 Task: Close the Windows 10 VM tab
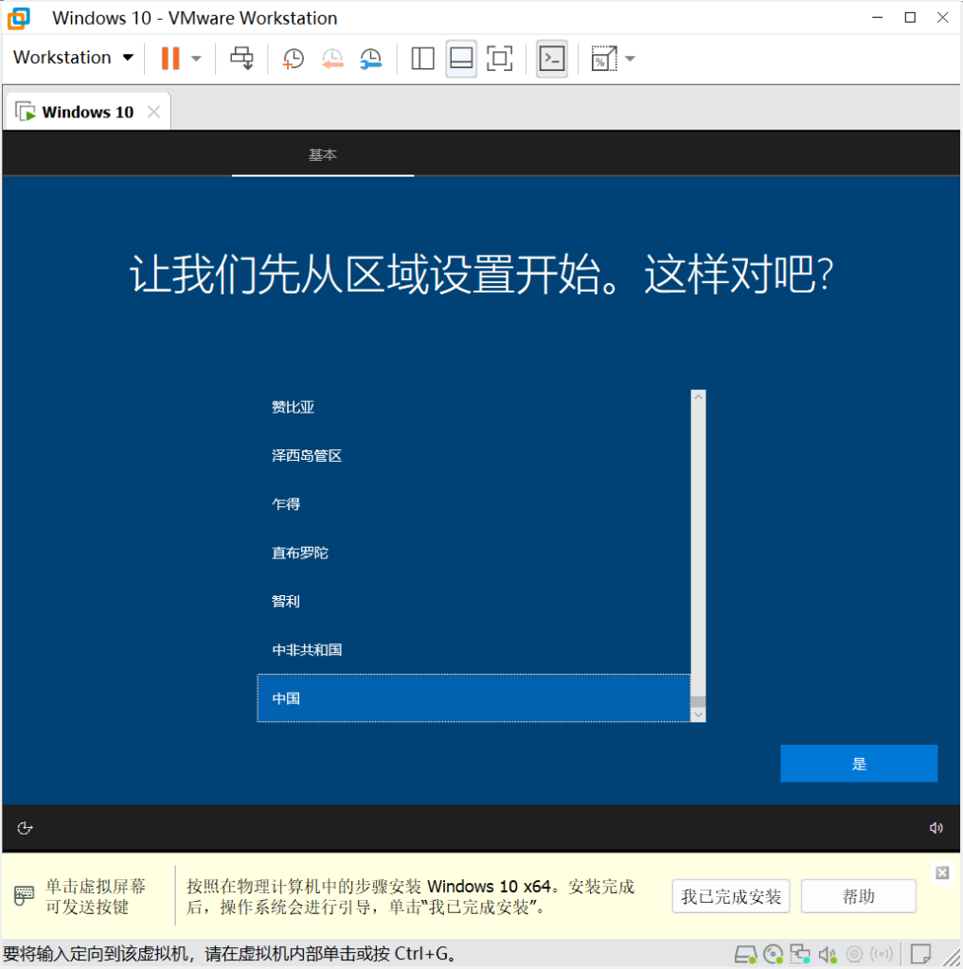click(154, 112)
